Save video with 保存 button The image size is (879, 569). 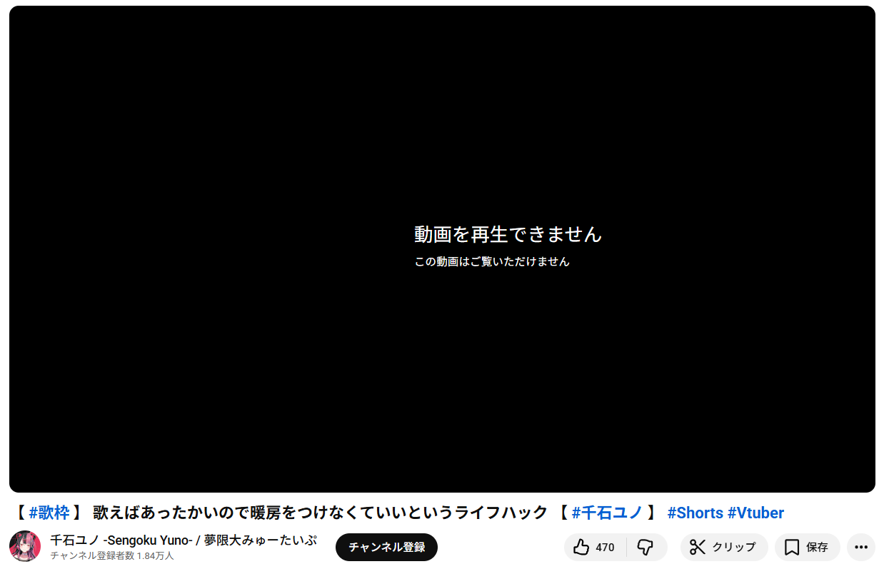coord(807,548)
